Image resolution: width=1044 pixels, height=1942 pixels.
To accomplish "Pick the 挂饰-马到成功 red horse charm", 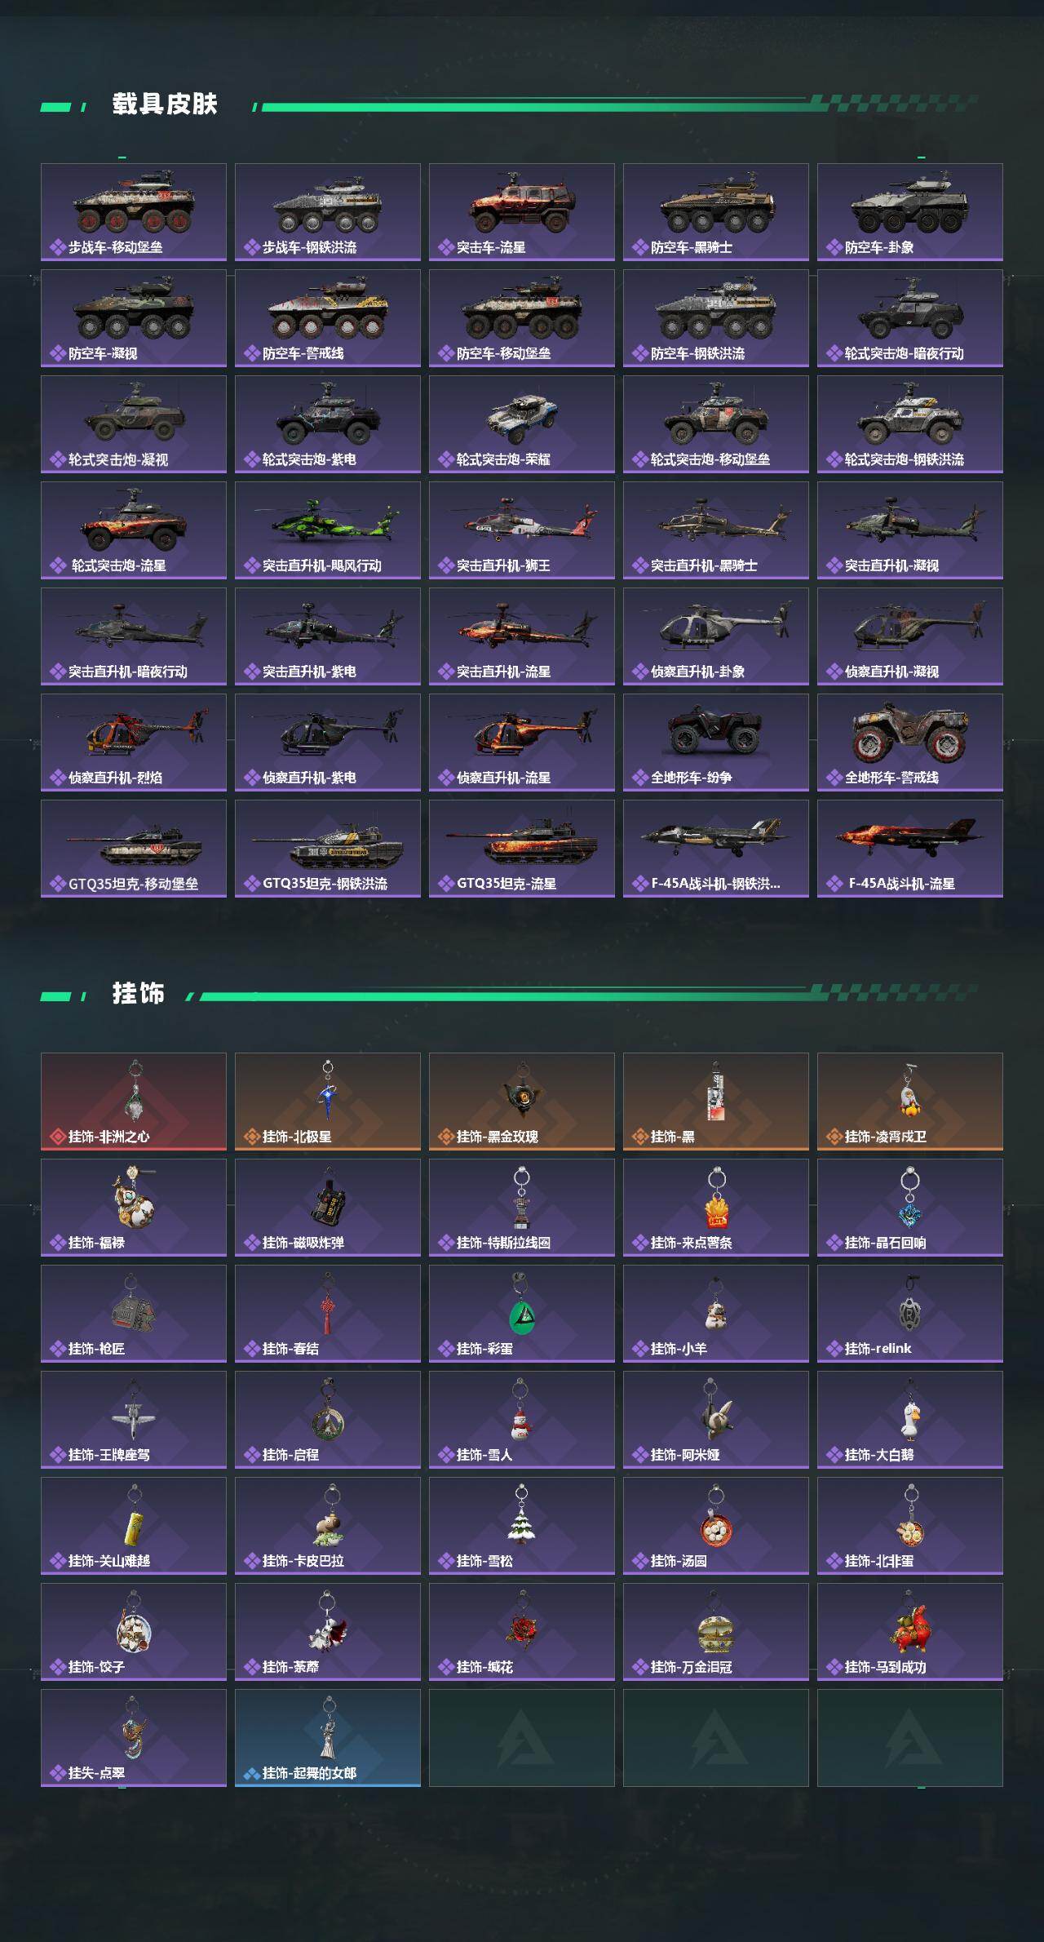I will 910,1632.
